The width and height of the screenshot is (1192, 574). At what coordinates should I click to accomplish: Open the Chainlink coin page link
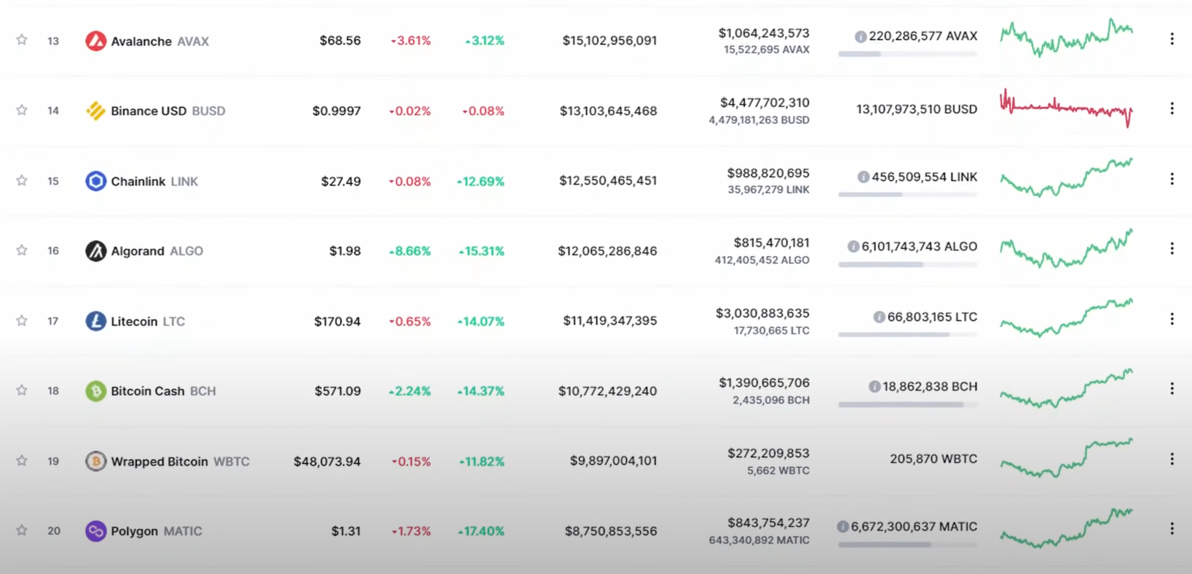click(x=139, y=182)
